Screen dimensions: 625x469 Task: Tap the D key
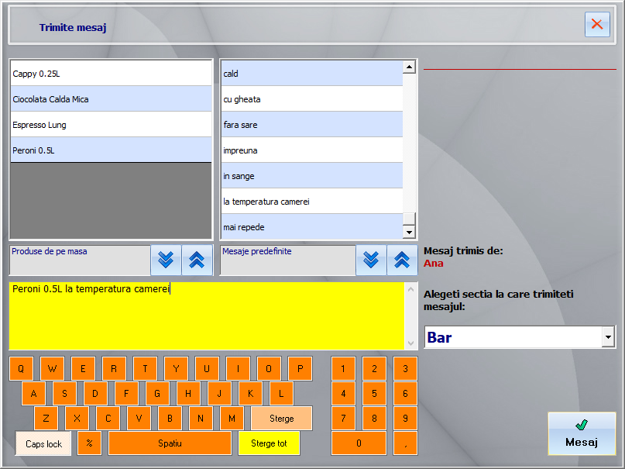[95, 394]
